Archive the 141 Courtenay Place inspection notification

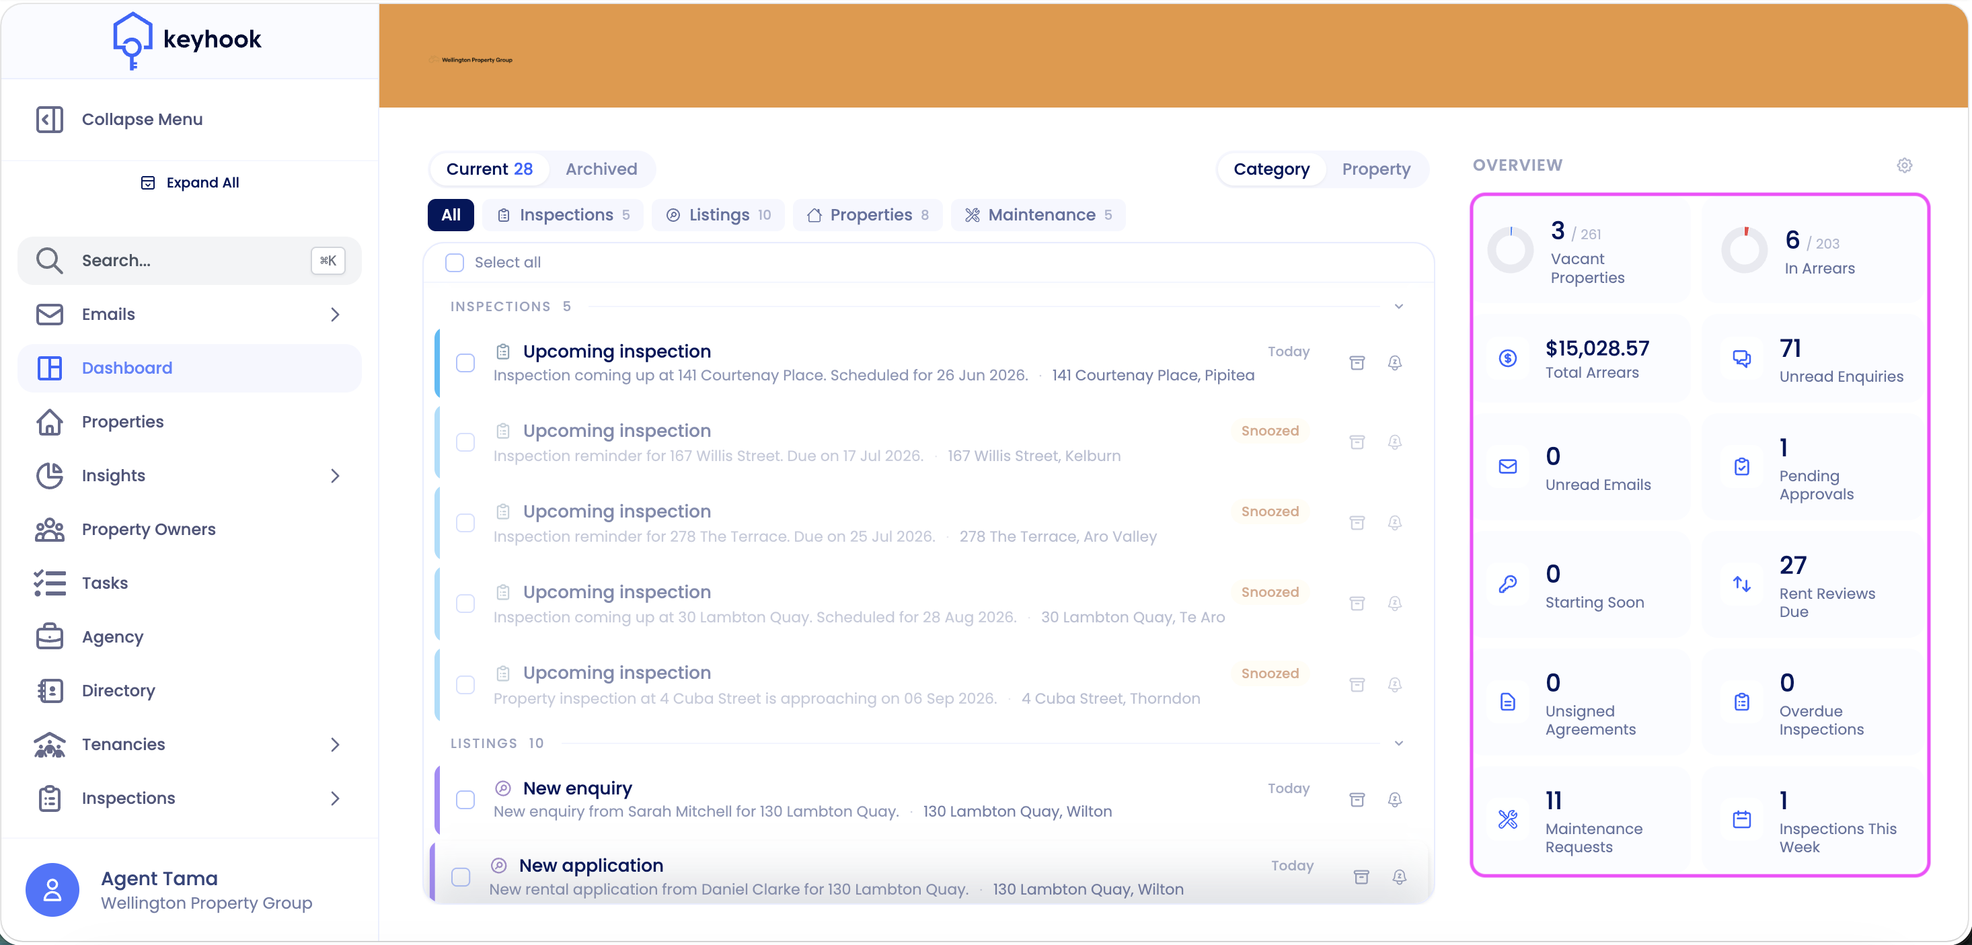[1357, 363]
